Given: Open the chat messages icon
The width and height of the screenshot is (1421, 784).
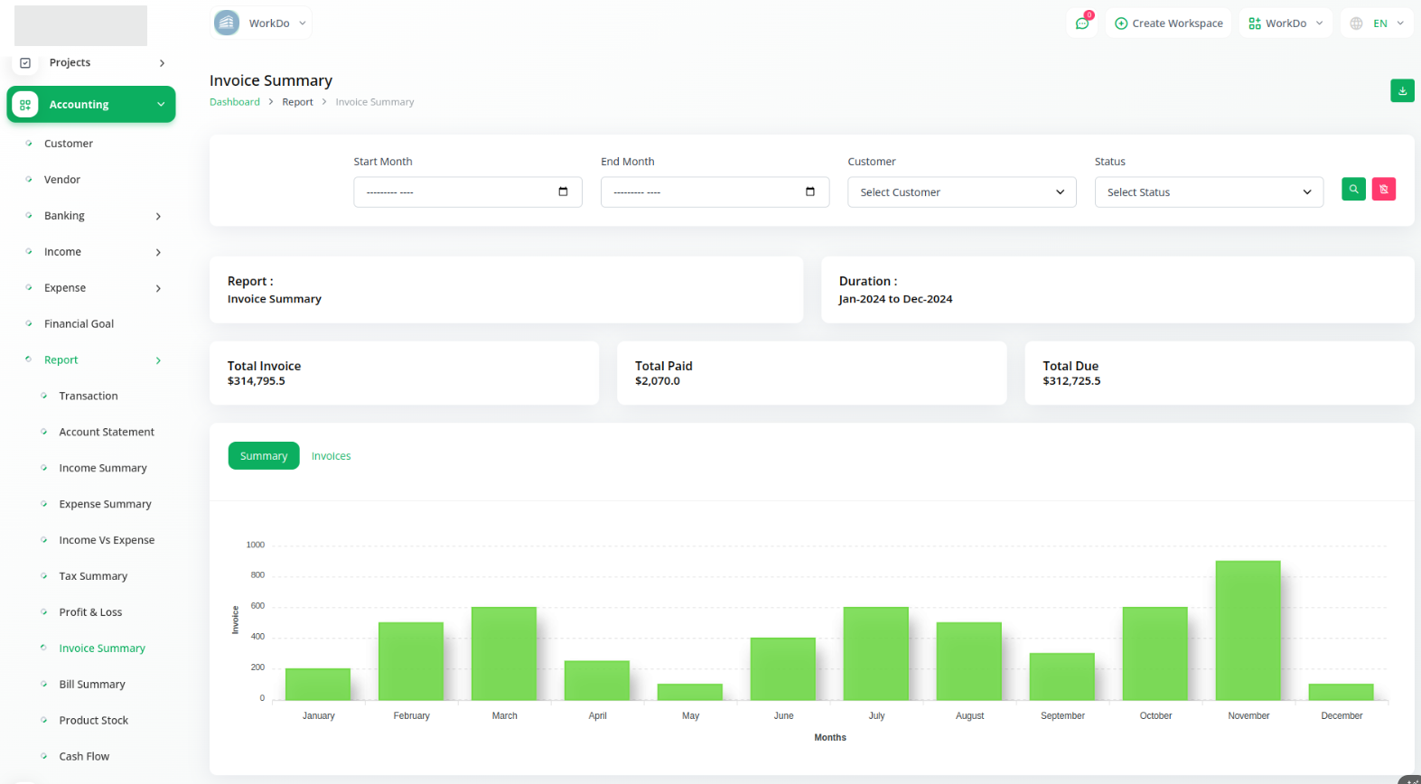Looking at the screenshot, I should click(1082, 23).
